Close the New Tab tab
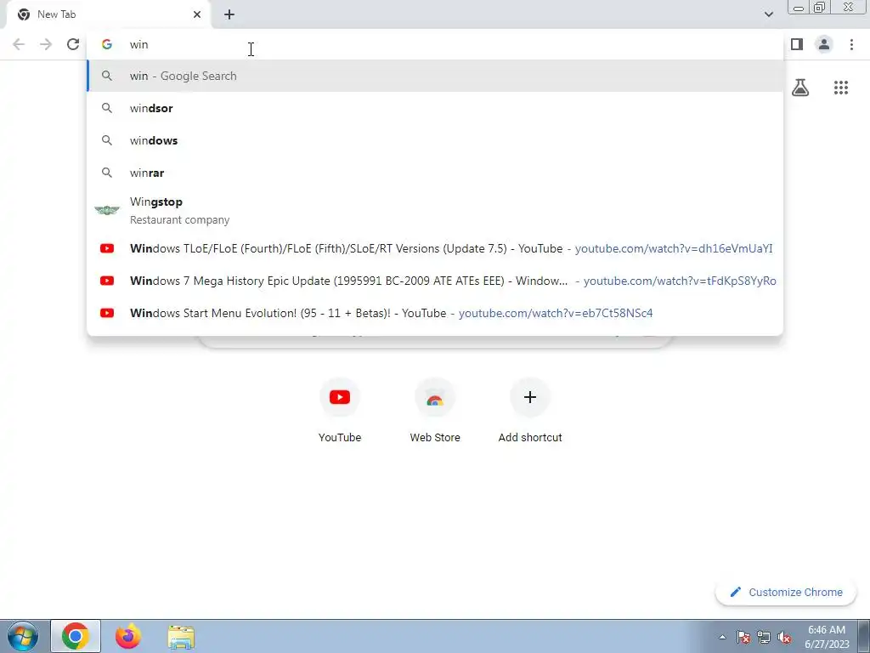 tap(197, 14)
